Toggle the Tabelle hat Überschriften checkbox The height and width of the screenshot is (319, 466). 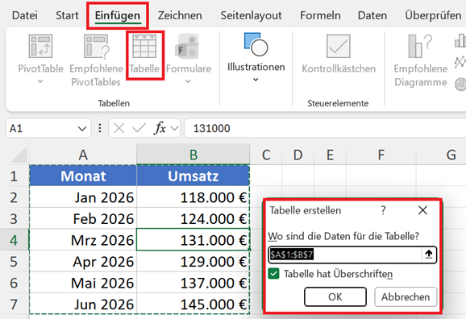pos(274,274)
